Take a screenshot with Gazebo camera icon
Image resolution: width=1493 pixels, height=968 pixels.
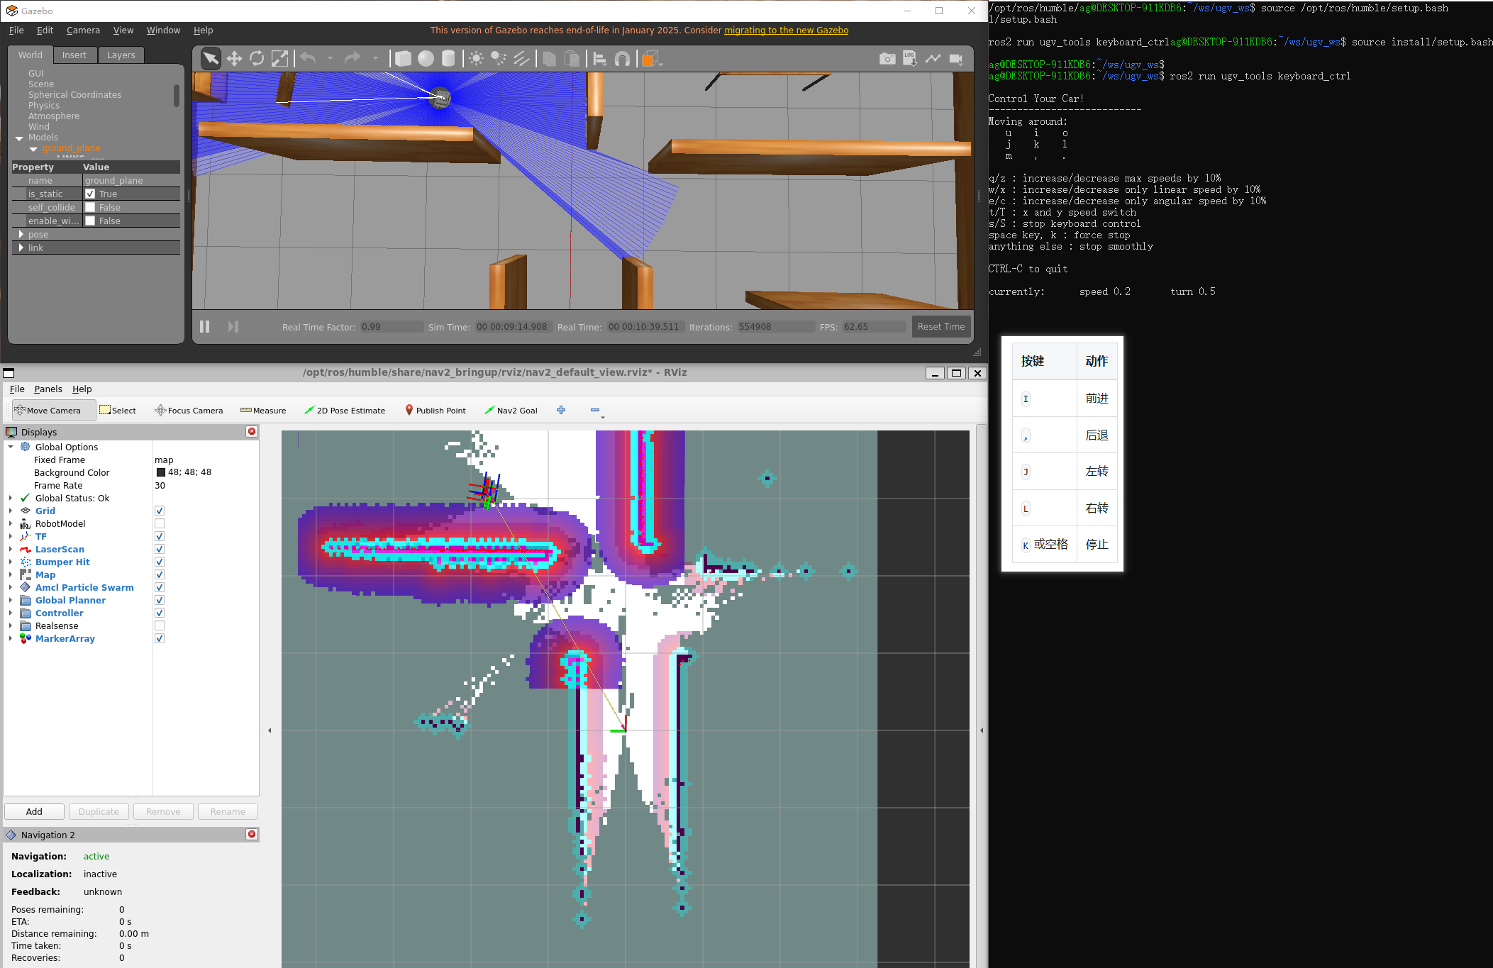coord(887,59)
